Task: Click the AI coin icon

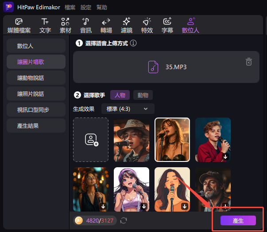Action: pos(79,220)
